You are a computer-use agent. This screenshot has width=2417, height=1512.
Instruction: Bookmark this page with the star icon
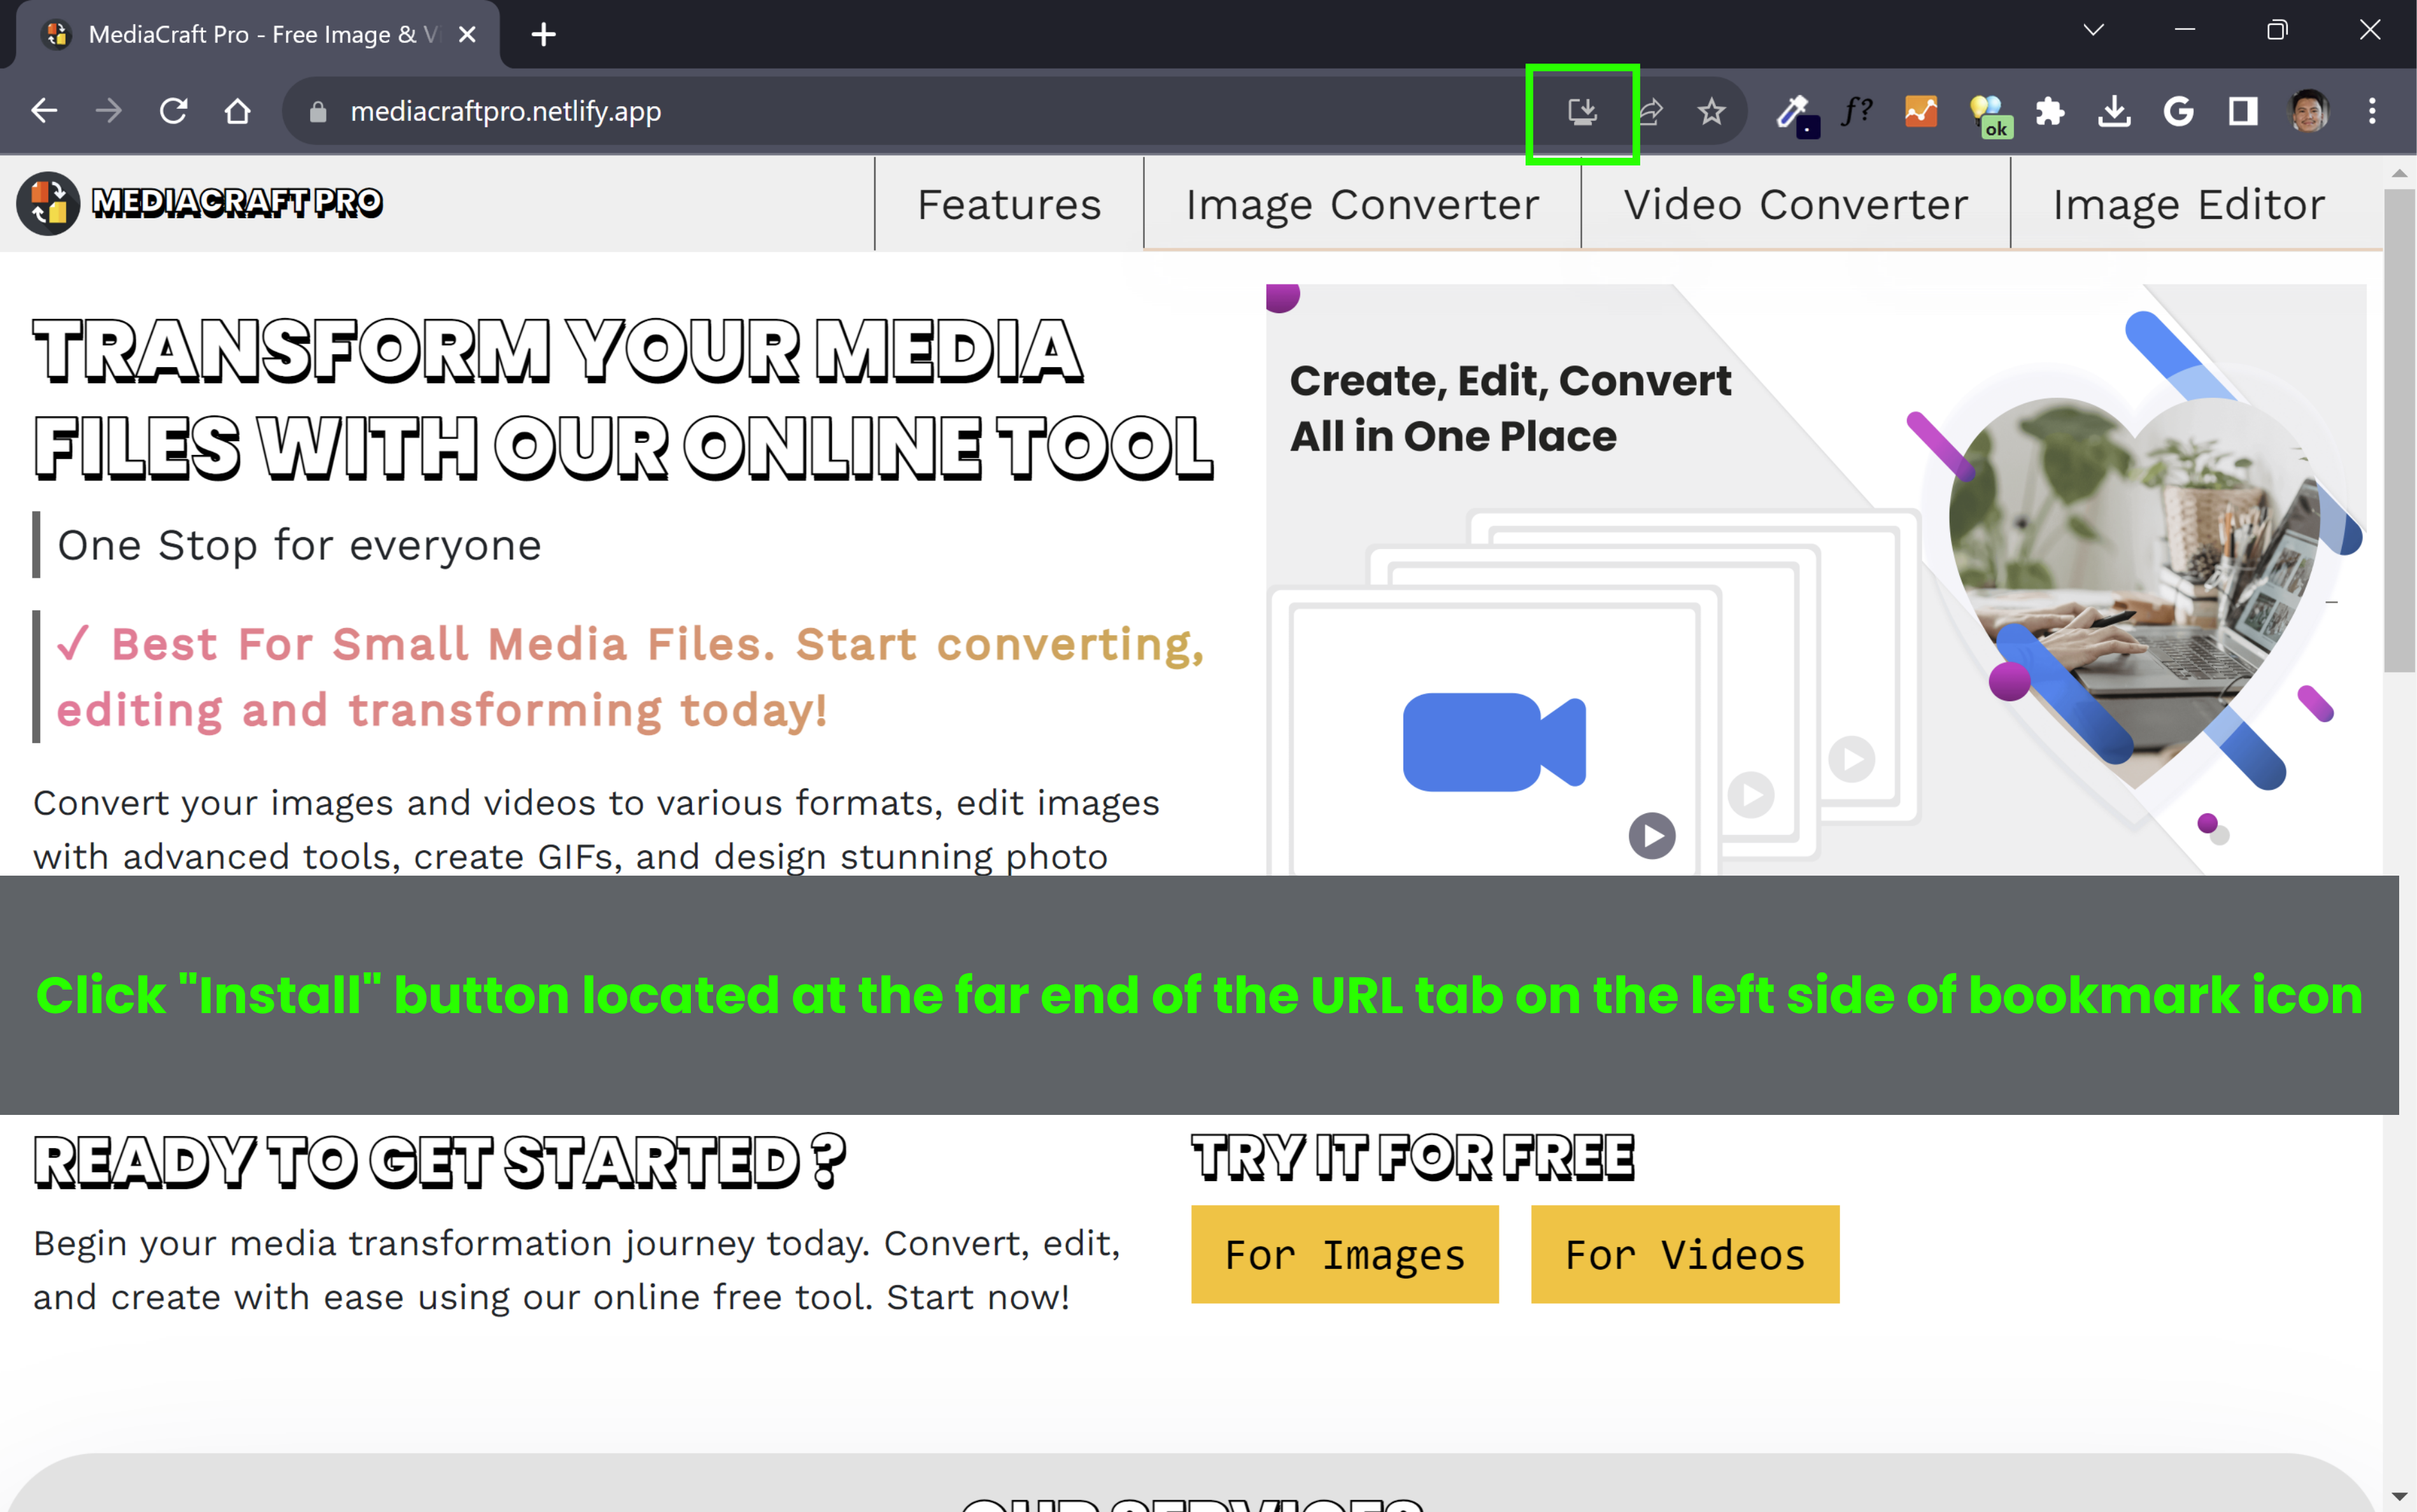pyautogui.click(x=1712, y=111)
